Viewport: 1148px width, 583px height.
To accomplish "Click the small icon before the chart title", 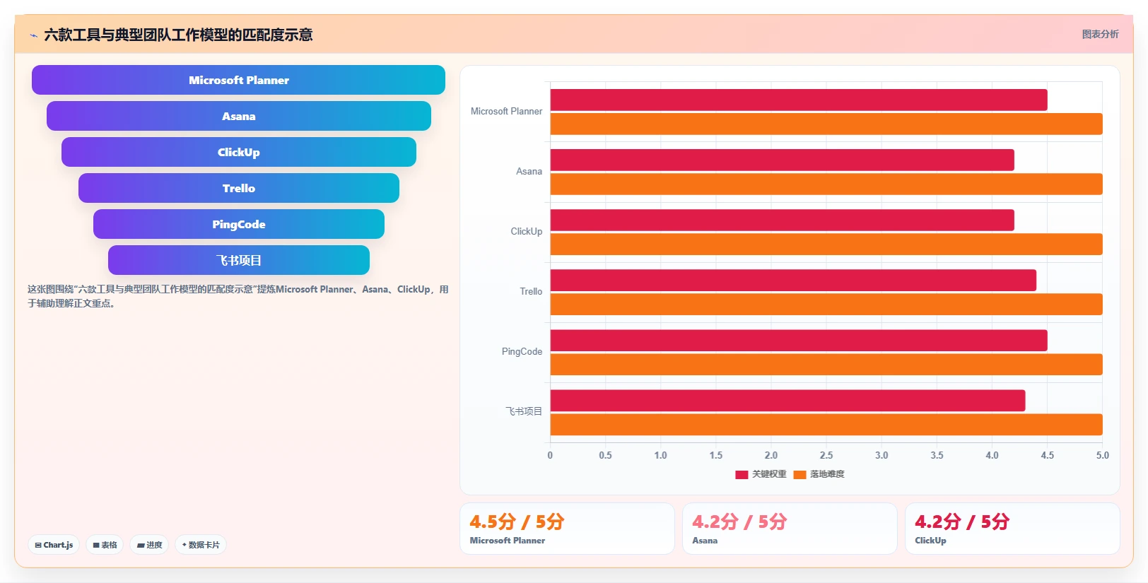I will point(33,35).
